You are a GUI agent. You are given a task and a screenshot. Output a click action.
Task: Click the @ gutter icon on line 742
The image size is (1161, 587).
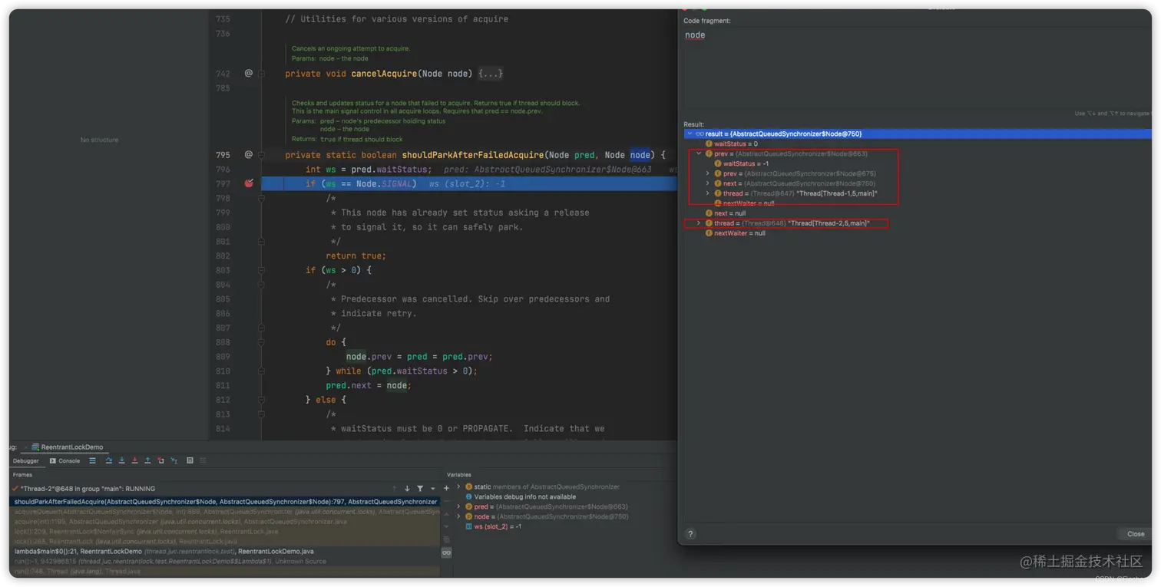249,73
